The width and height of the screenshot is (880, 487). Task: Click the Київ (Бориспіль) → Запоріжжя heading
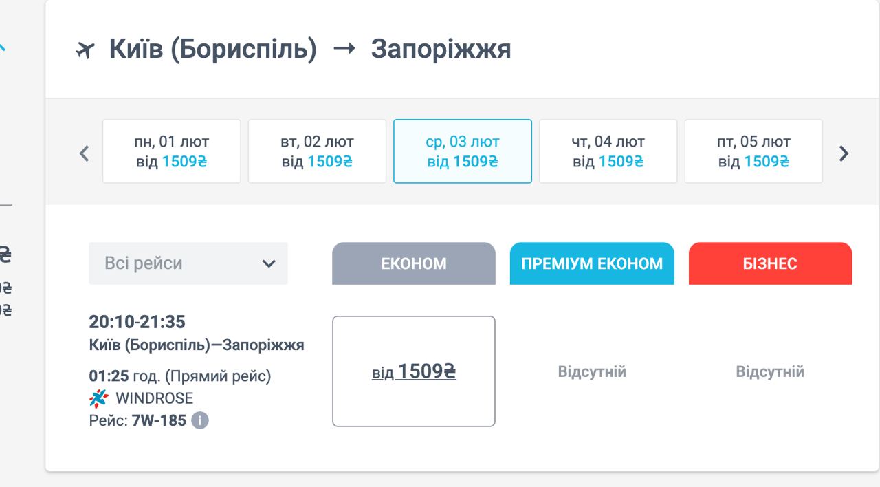(x=310, y=50)
